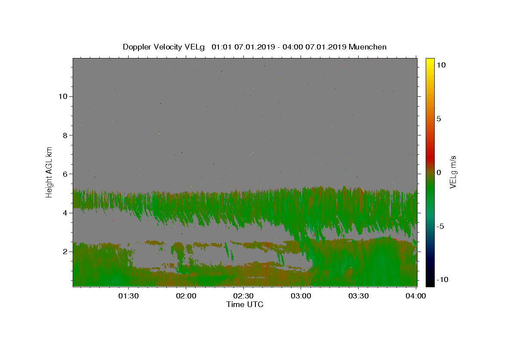This screenshot has height=344, width=516.
Task: Click the colorbar value -10 label
Action: pos(442,279)
